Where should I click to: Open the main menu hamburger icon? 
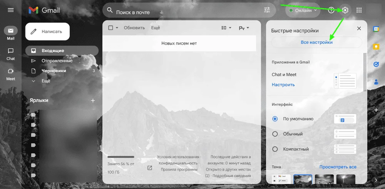(10, 10)
